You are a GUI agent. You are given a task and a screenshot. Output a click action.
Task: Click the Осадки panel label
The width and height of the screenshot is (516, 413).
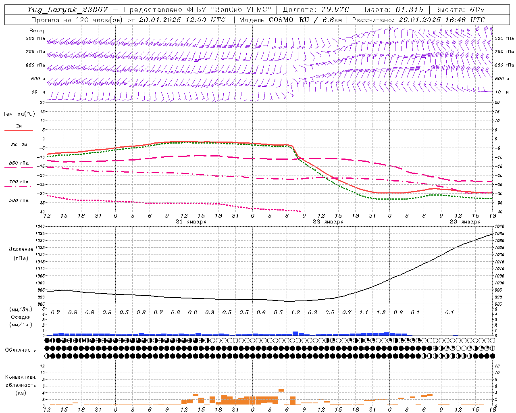[21, 317]
